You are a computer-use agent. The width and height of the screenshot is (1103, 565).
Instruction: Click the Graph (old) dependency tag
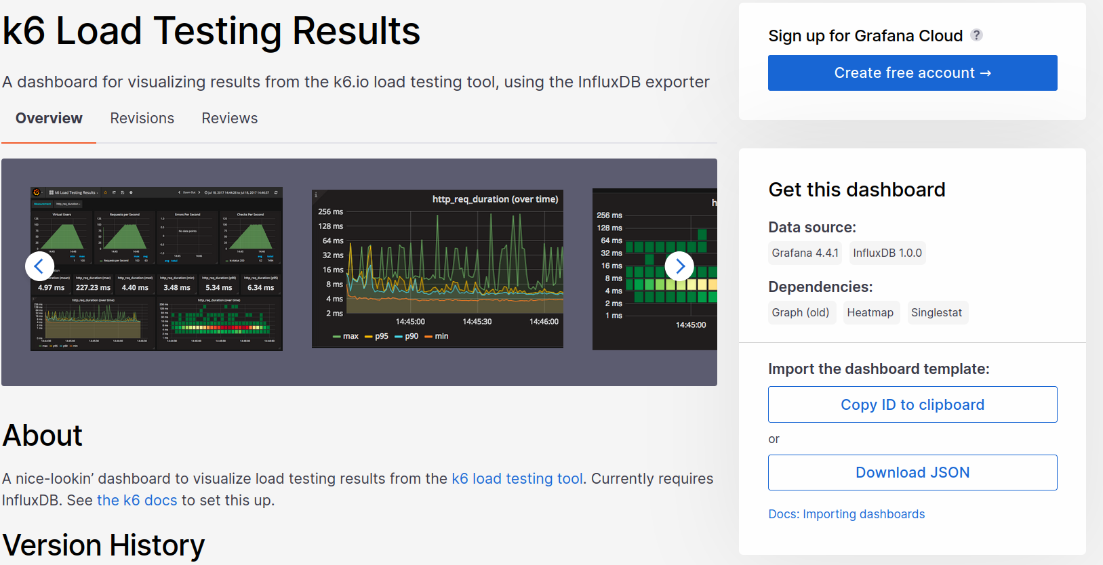click(x=801, y=313)
